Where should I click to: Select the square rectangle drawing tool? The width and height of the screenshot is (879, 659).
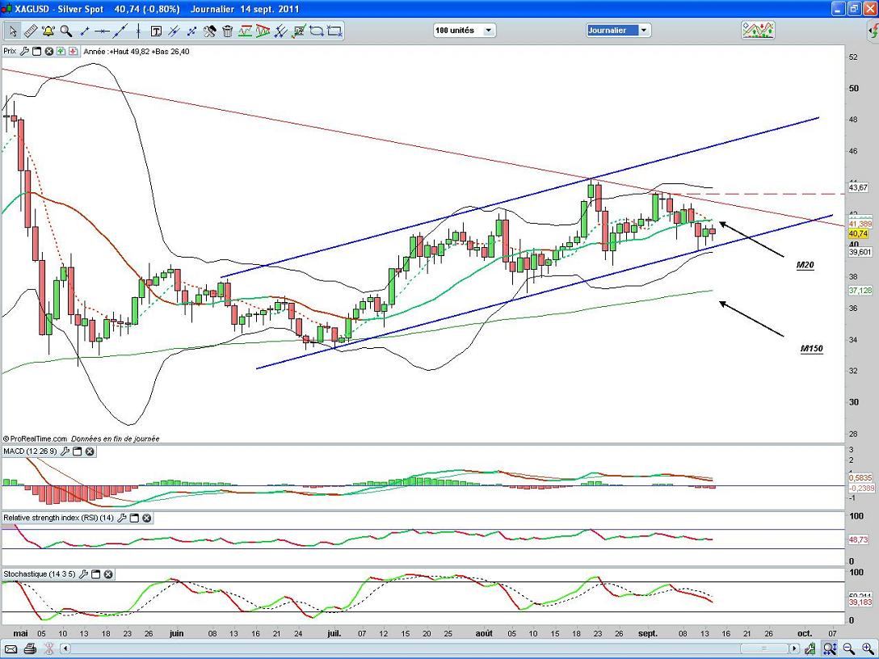pyautogui.click(x=334, y=31)
